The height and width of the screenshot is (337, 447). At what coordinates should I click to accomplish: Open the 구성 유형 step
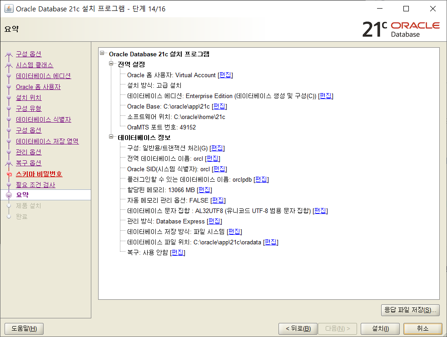pos(29,109)
